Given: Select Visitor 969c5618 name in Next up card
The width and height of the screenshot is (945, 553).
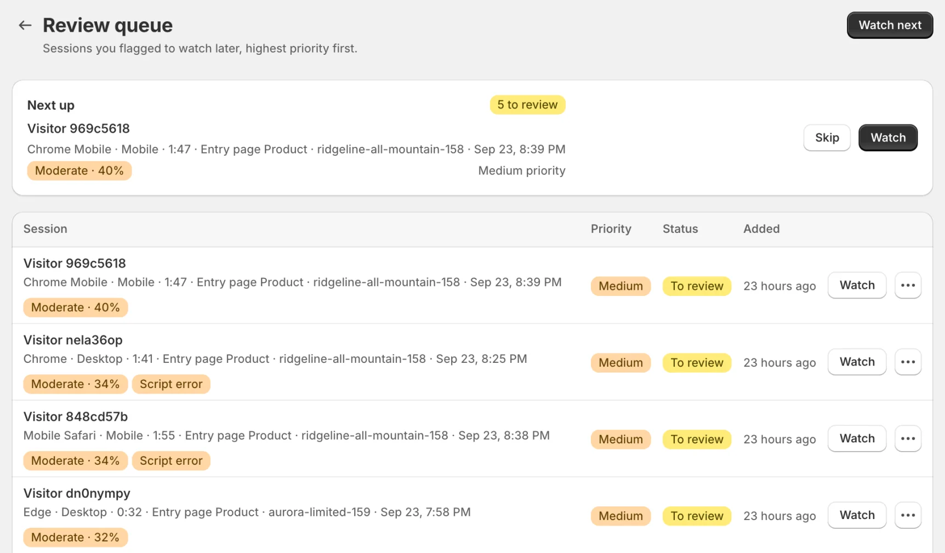Looking at the screenshot, I should point(78,128).
